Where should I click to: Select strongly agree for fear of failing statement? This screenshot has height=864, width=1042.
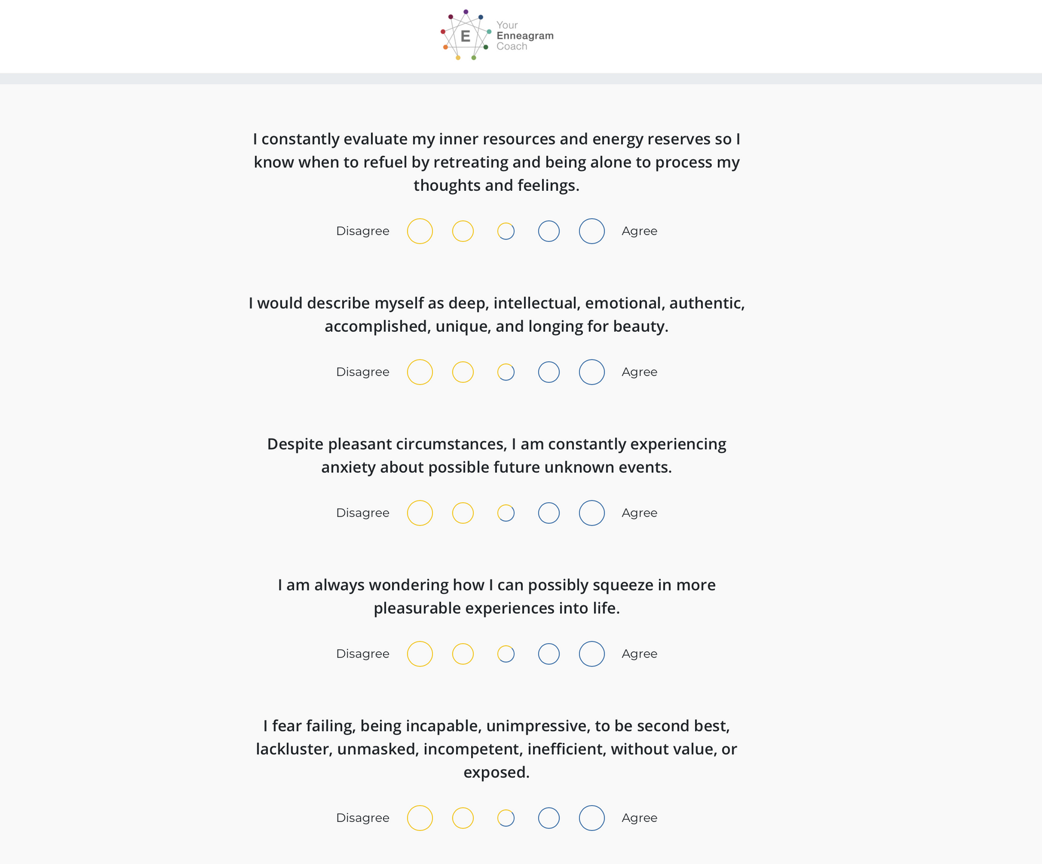click(x=591, y=818)
